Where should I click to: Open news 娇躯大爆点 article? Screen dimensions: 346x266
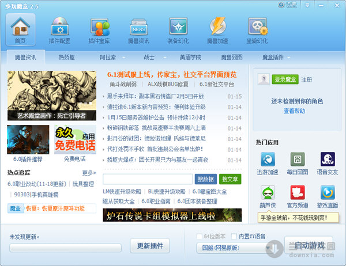(x=157, y=160)
